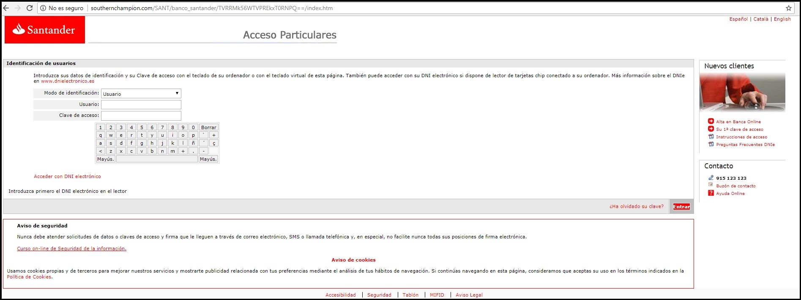801x300 pixels.
Task: Click the Usuario text field
Action: [x=141, y=105]
